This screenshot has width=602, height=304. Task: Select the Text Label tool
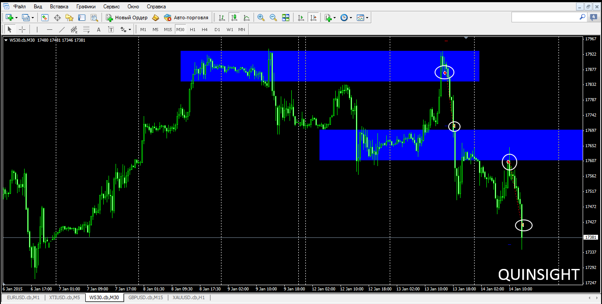111,29
